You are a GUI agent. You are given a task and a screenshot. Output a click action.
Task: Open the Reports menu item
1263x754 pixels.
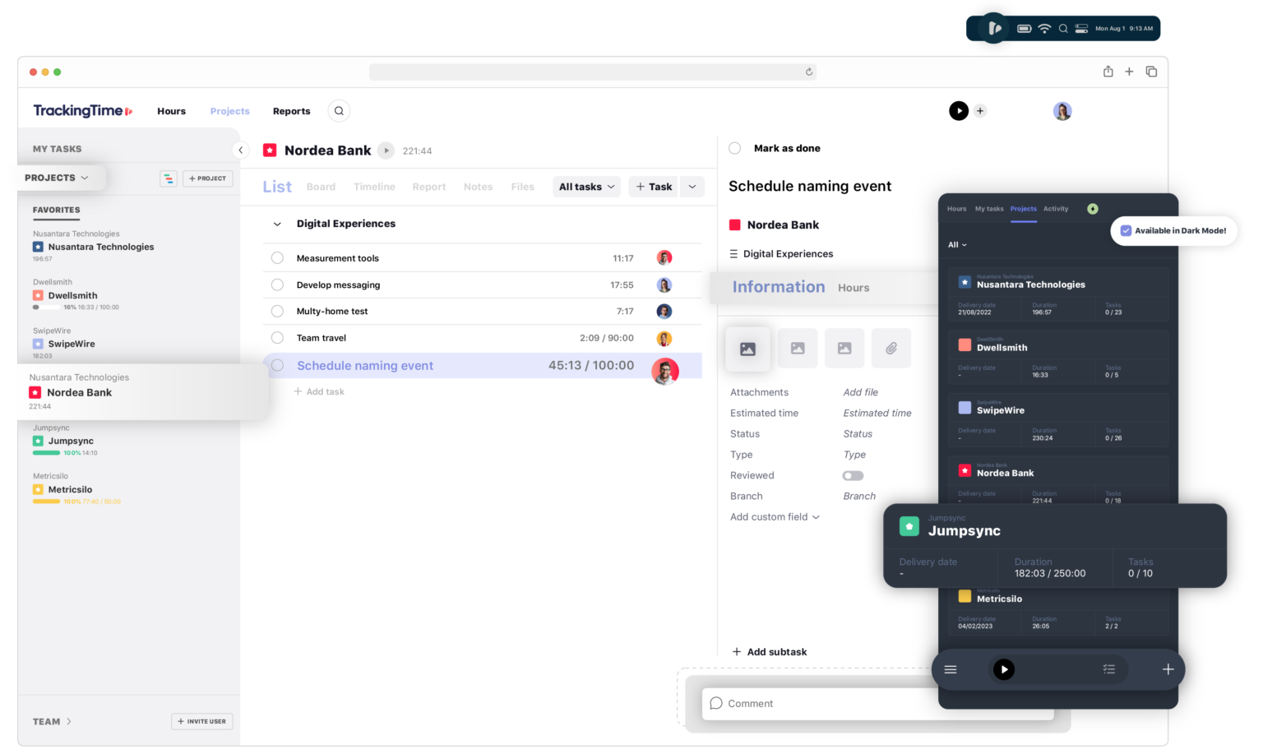coord(291,111)
